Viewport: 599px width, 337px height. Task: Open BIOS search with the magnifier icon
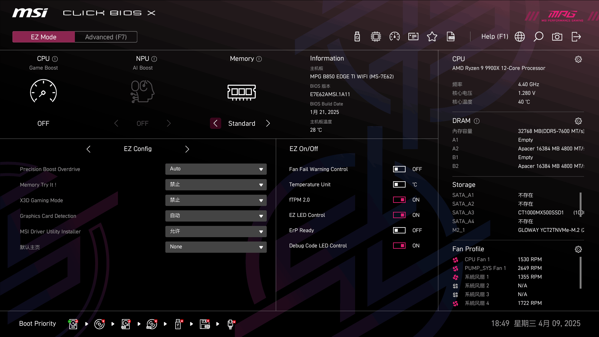pyautogui.click(x=538, y=37)
